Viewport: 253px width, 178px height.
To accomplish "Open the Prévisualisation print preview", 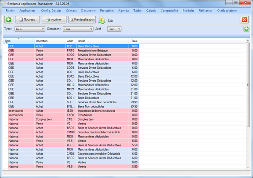I will tap(82, 19).
